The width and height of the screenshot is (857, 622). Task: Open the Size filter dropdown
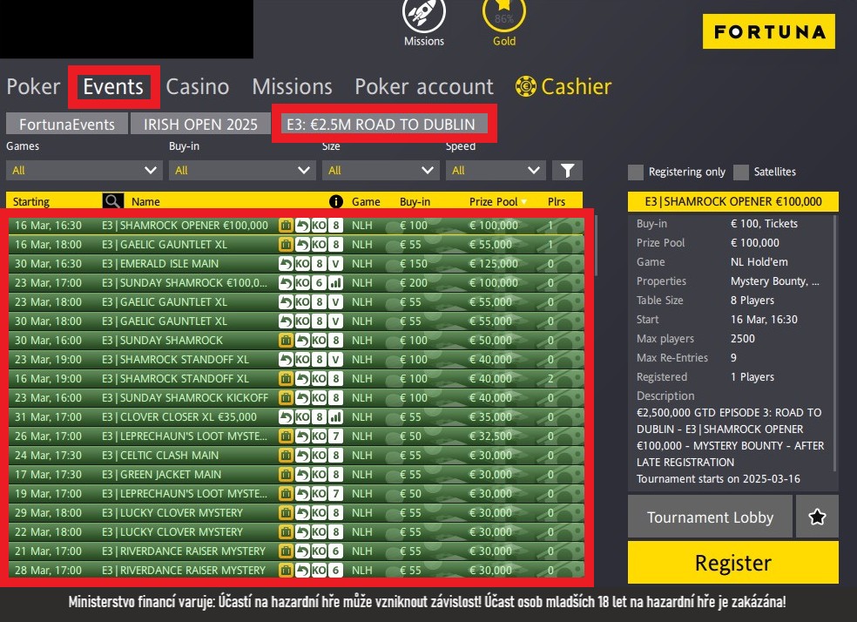point(381,171)
